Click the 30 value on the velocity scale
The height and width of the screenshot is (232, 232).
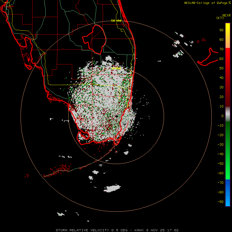221,87
